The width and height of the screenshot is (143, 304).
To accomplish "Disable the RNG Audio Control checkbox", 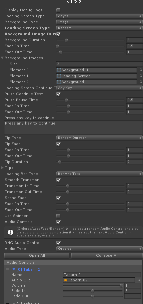I will tap(58, 243).
